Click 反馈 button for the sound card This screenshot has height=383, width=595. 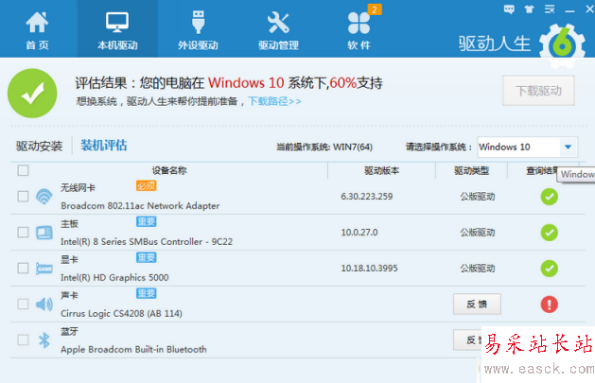(x=477, y=305)
